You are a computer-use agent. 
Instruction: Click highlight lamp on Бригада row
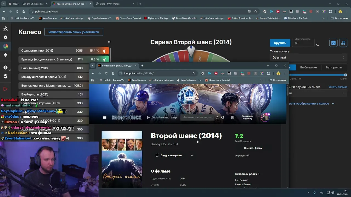pos(104,59)
